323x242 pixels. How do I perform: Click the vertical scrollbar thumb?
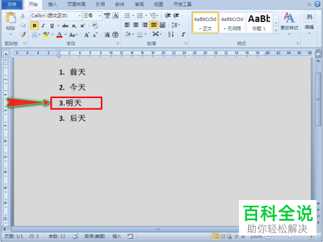(x=318, y=99)
